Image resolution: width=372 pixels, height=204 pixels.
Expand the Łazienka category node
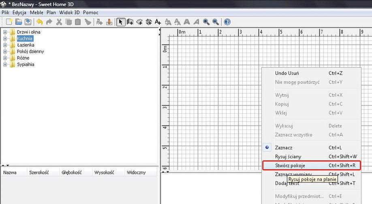tap(5, 45)
